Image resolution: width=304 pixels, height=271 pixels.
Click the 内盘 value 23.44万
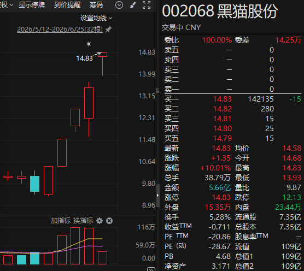(288, 207)
